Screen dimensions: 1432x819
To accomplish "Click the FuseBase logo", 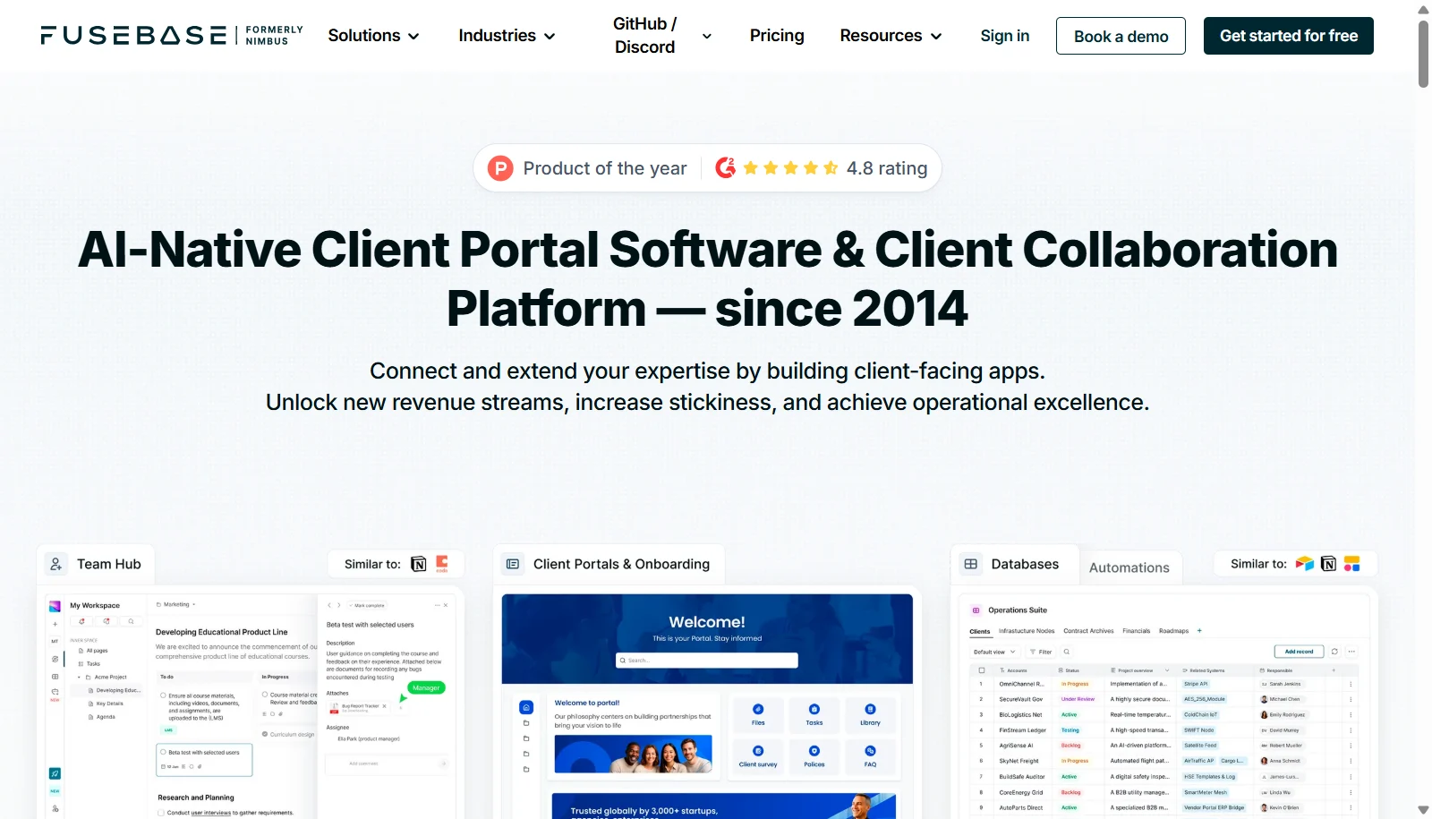I will (x=172, y=35).
